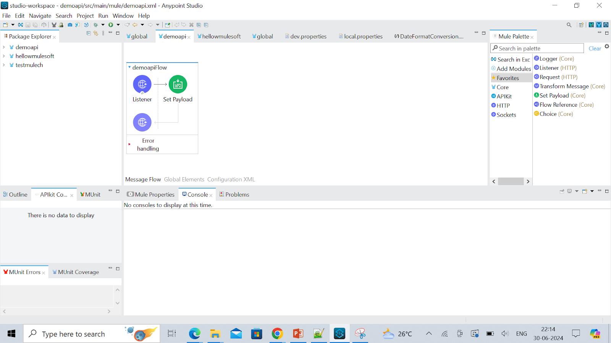The image size is (611, 343).
Task: Select the Core category in palette
Action: click(x=500, y=87)
